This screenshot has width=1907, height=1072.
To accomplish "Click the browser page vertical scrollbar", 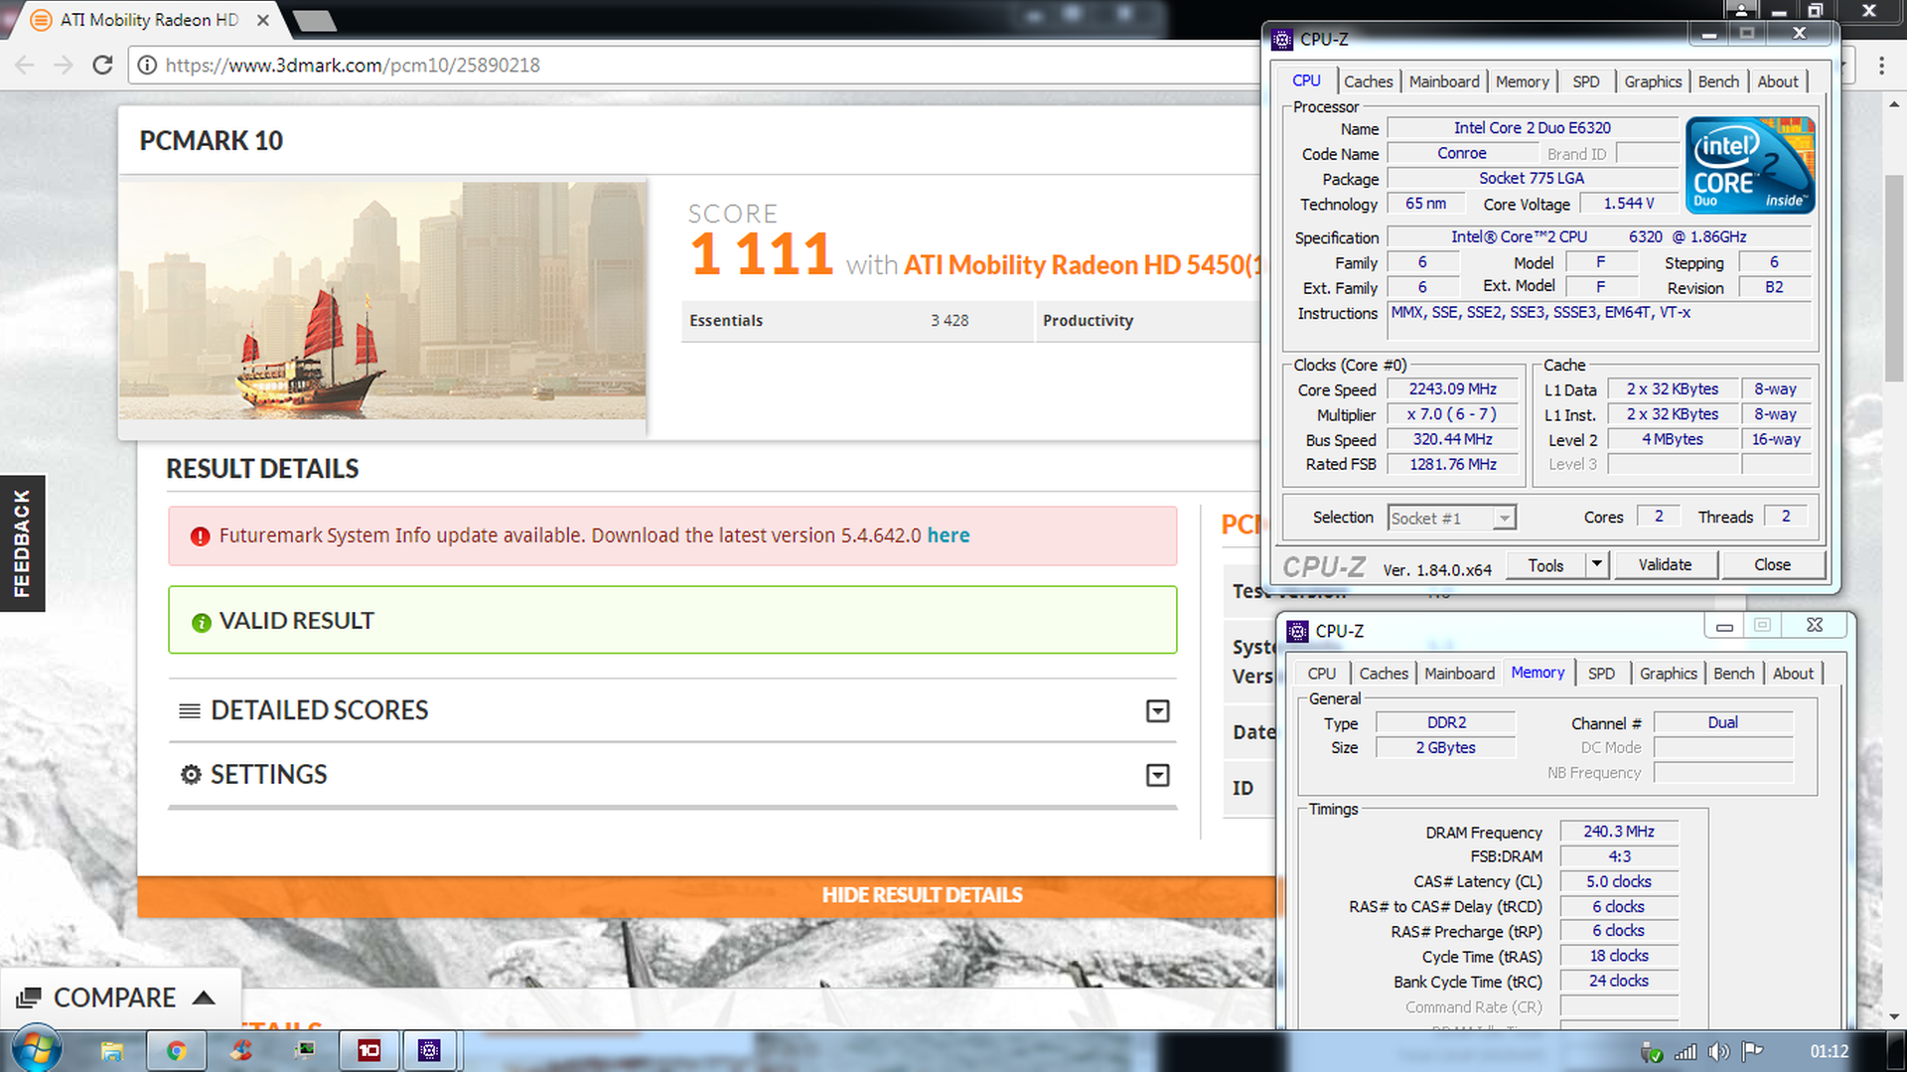I will pos(1894,278).
